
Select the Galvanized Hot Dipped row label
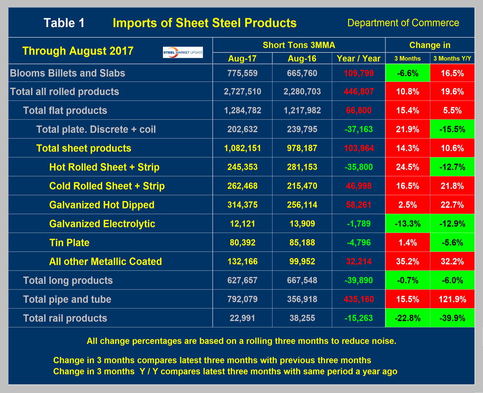click(x=102, y=205)
